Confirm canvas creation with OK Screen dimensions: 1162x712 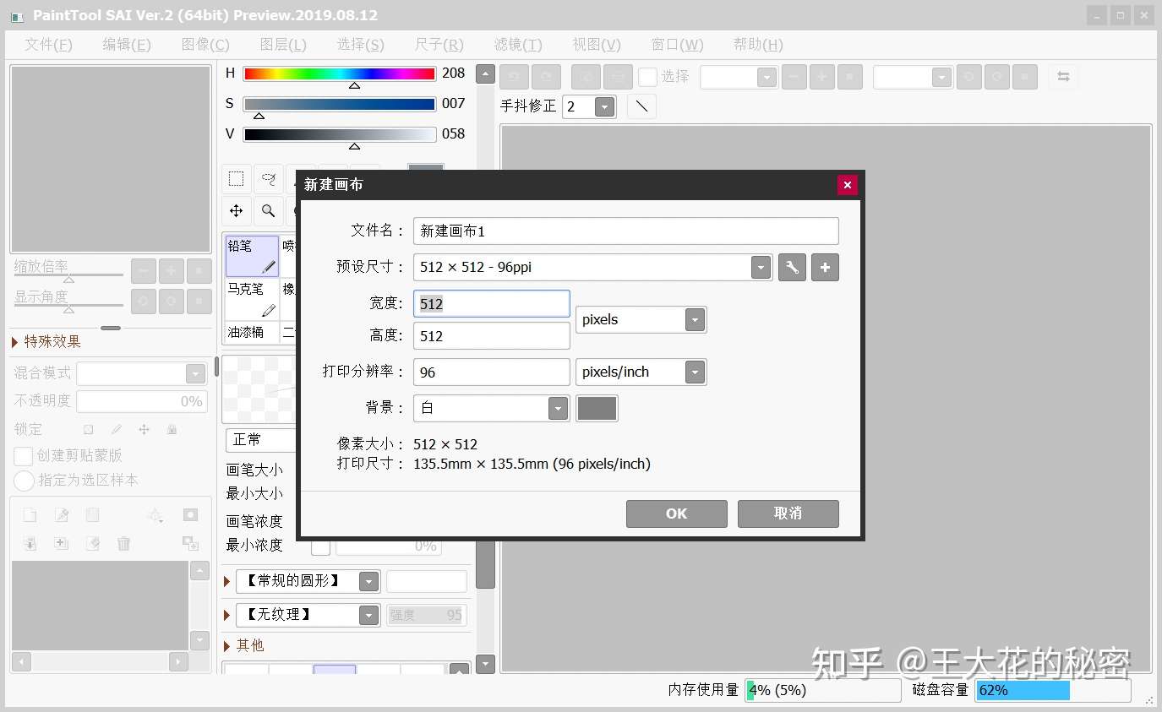point(676,513)
